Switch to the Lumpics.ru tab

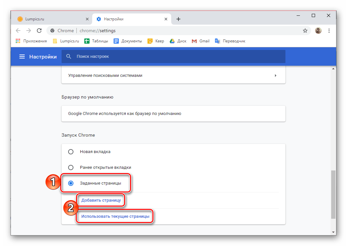(x=53, y=19)
